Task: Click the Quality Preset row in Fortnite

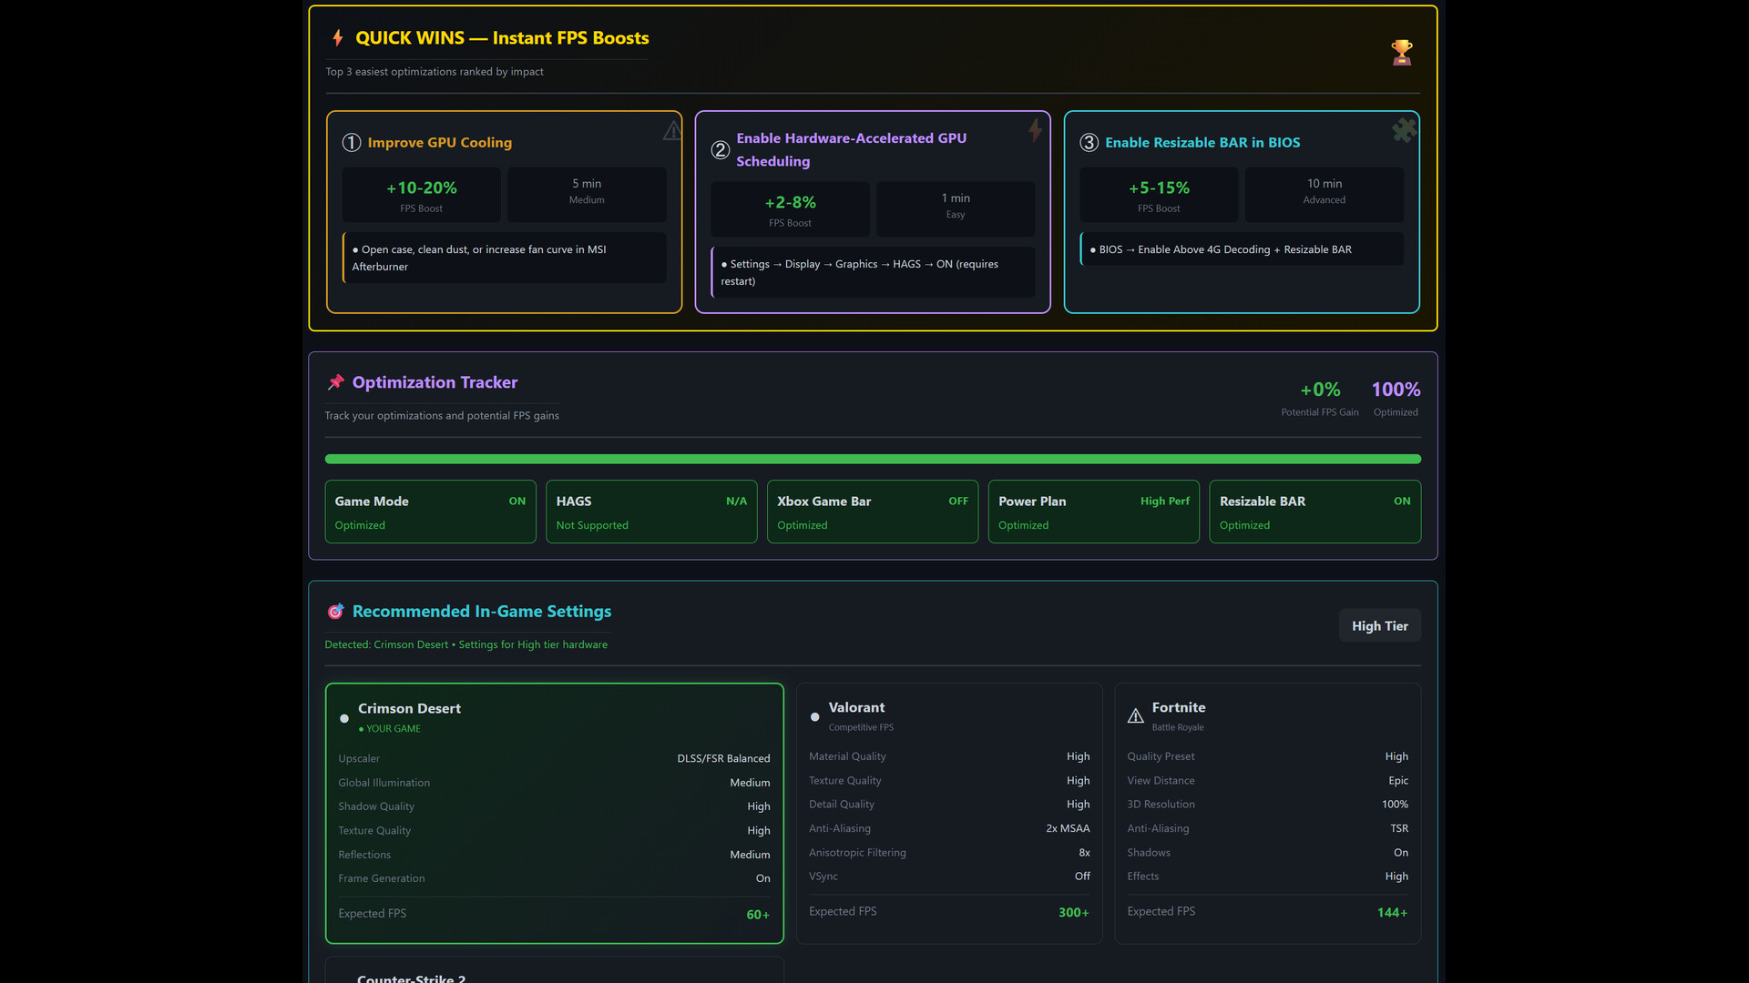Action: coord(1267,756)
